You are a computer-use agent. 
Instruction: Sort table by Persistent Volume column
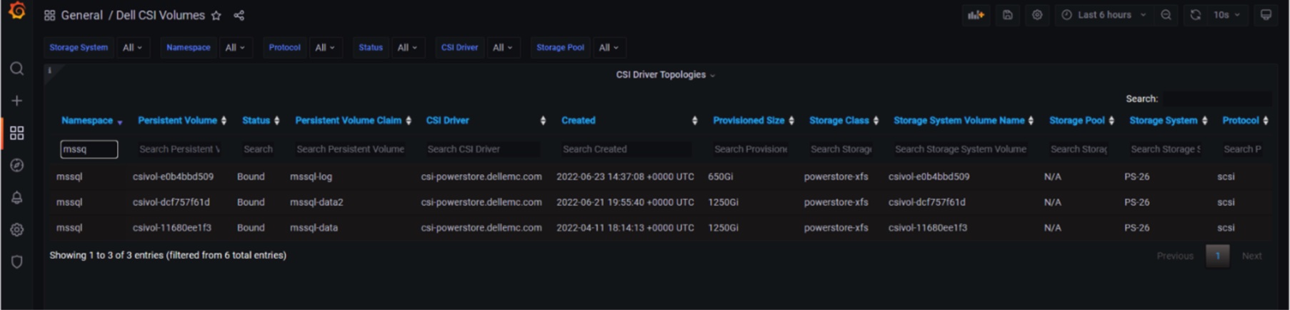tap(181, 121)
